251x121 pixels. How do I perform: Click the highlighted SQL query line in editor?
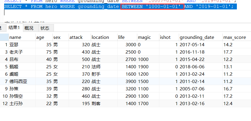(120, 6)
